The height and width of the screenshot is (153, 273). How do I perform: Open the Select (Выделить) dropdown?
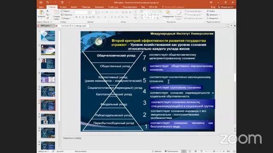(213, 18)
